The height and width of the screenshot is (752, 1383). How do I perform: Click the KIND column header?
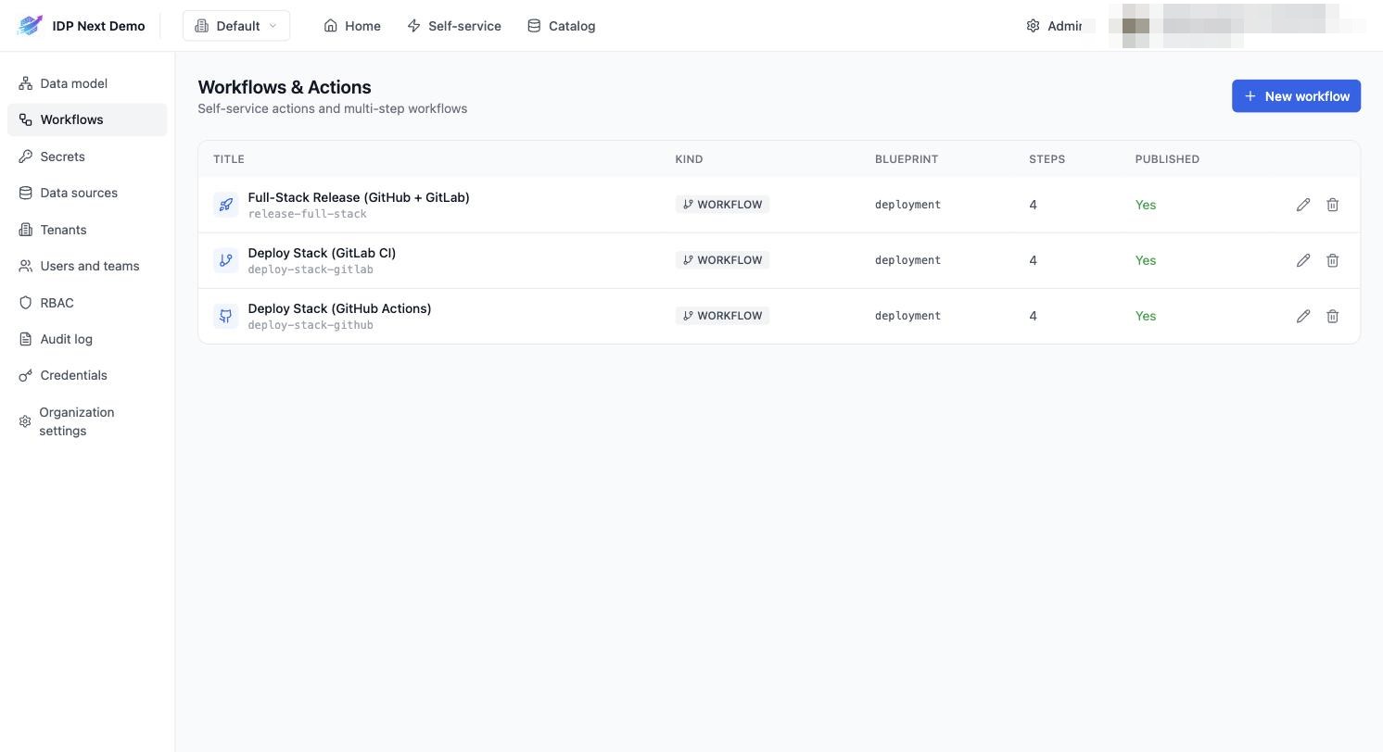(689, 159)
